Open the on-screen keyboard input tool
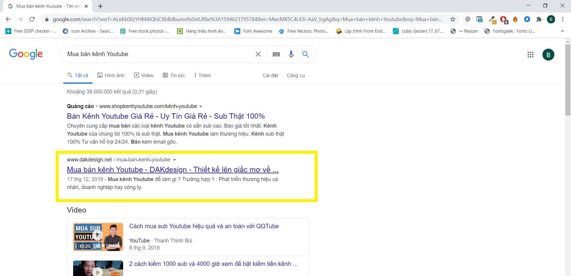The height and width of the screenshot is (276, 571). 276,54
